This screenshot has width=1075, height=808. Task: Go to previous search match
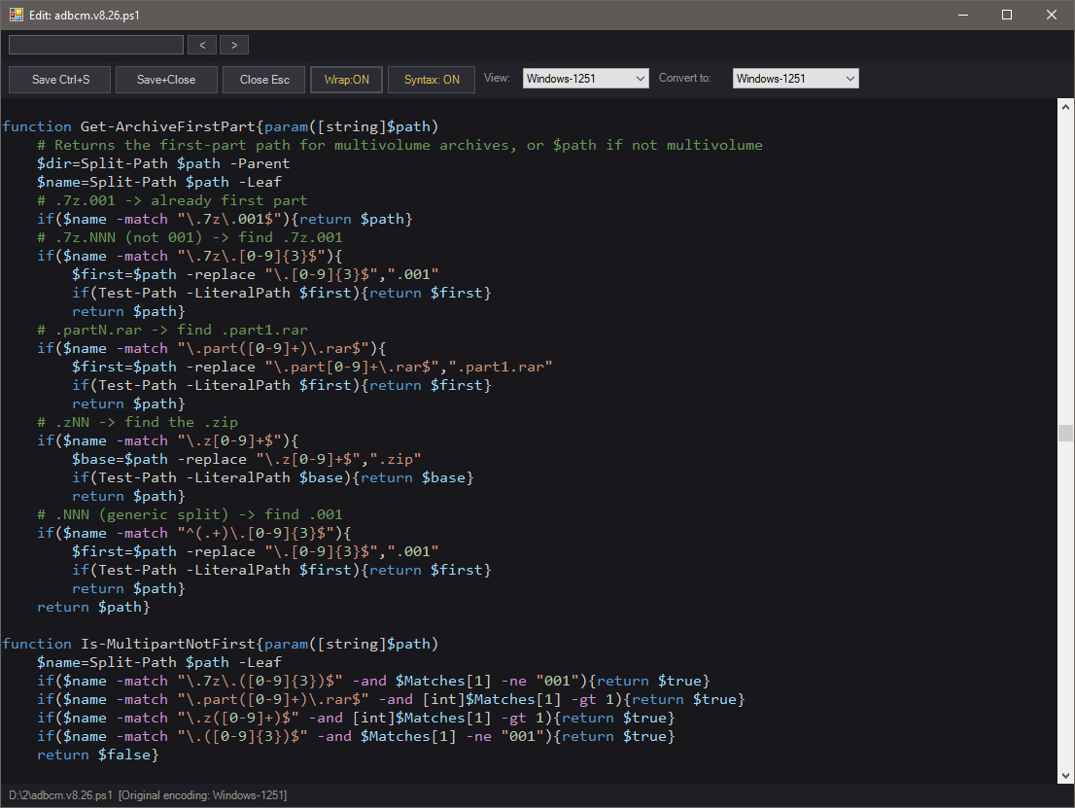[202, 46]
